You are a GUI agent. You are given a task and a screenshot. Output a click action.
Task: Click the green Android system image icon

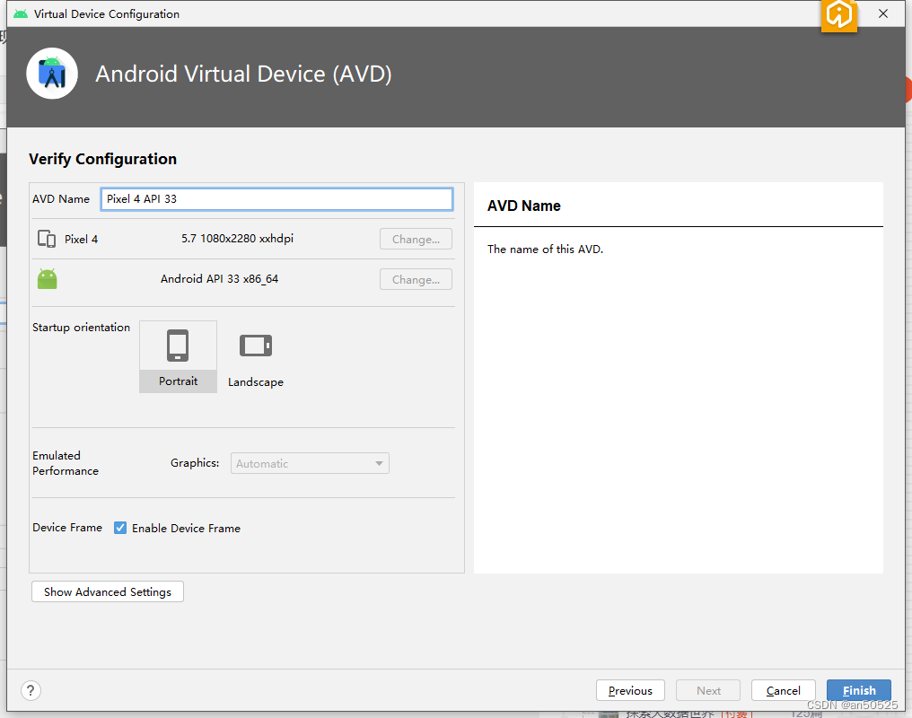pyautogui.click(x=46, y=278)
